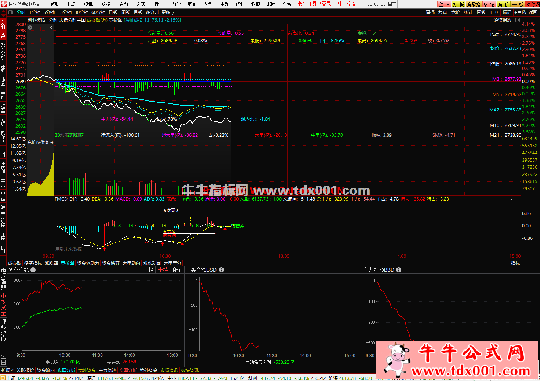Viewport: 540px width, 381px height.
Task: Open 资讯 menu
Action: (88, 4)
